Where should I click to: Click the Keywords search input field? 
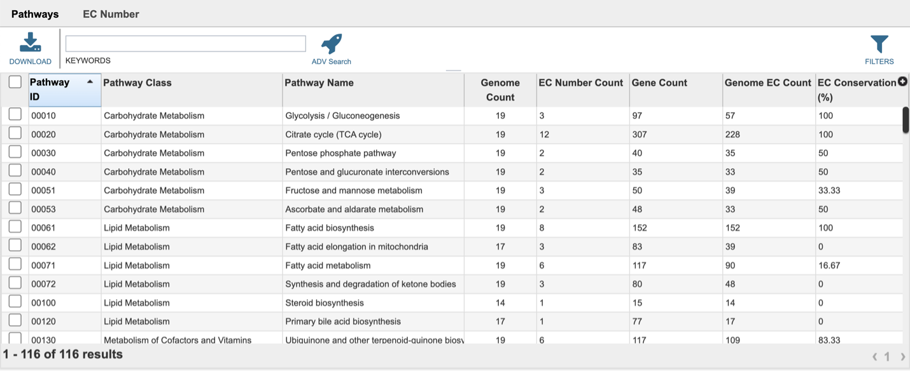click(186, 43)
